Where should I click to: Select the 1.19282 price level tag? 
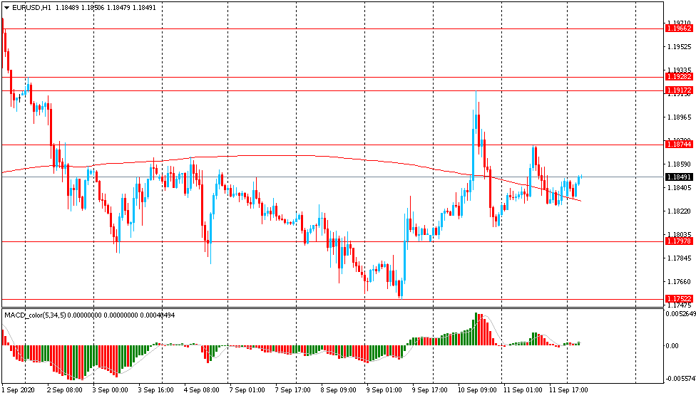(x=678, y=76)
